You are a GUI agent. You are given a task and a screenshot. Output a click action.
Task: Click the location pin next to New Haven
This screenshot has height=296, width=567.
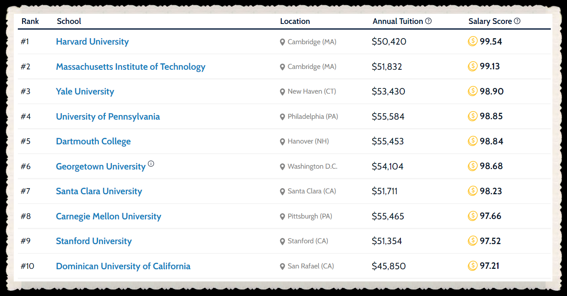(282, 92)
